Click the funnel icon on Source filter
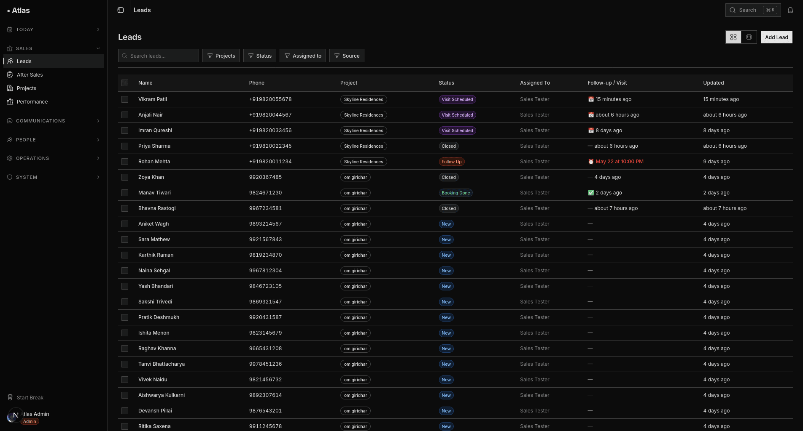 pos(337,56)
